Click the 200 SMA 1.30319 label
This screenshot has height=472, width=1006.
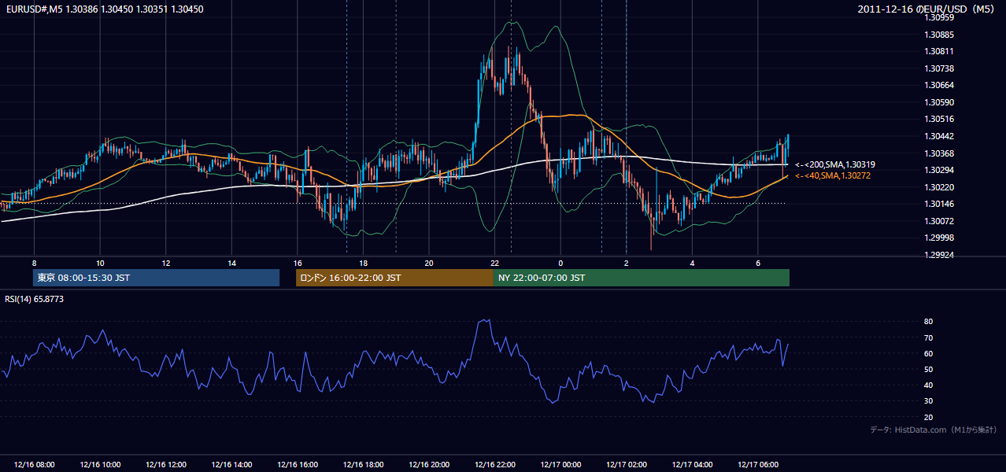click(x=835, y=164)
